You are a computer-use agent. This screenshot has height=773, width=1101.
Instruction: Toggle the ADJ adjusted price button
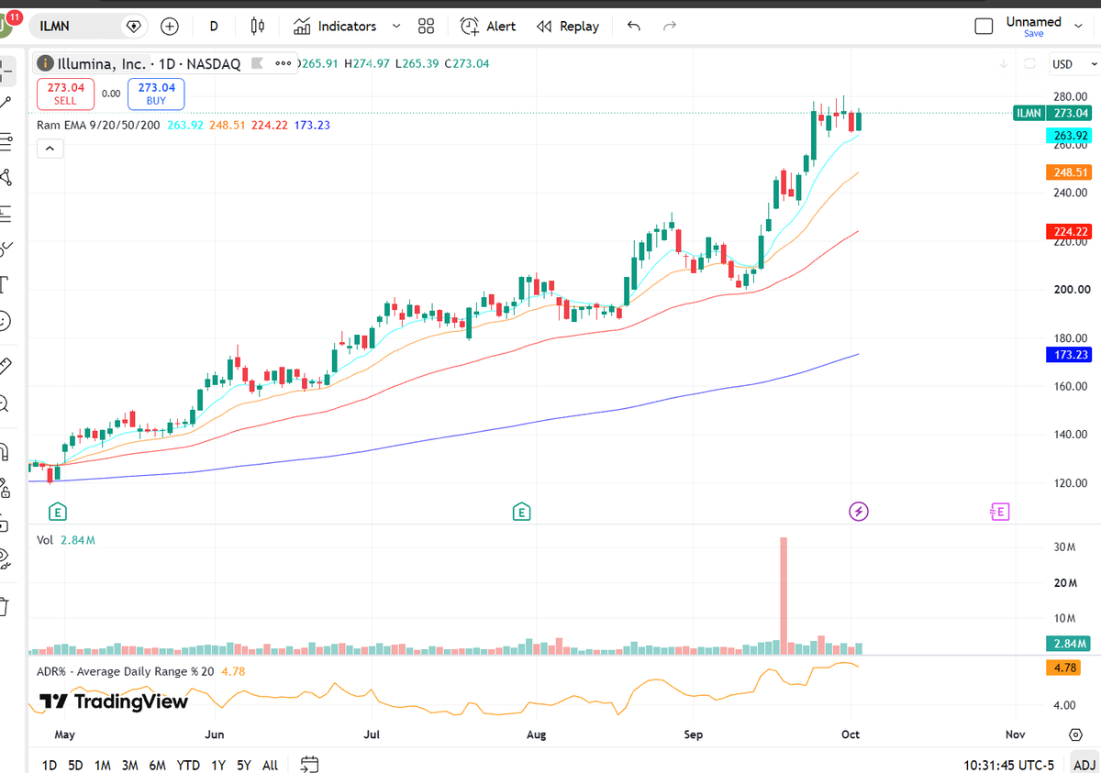click(1084, 765)
